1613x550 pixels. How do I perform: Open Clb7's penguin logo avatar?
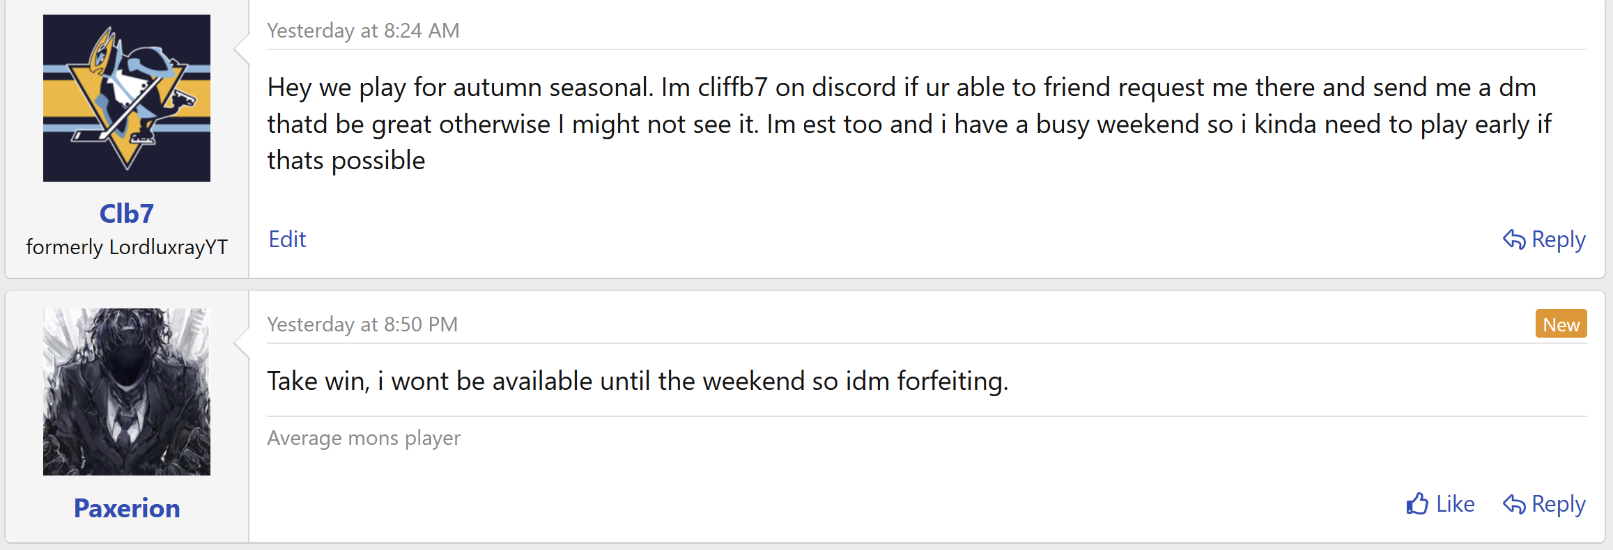pyautogui.click(x=127, y=98)
